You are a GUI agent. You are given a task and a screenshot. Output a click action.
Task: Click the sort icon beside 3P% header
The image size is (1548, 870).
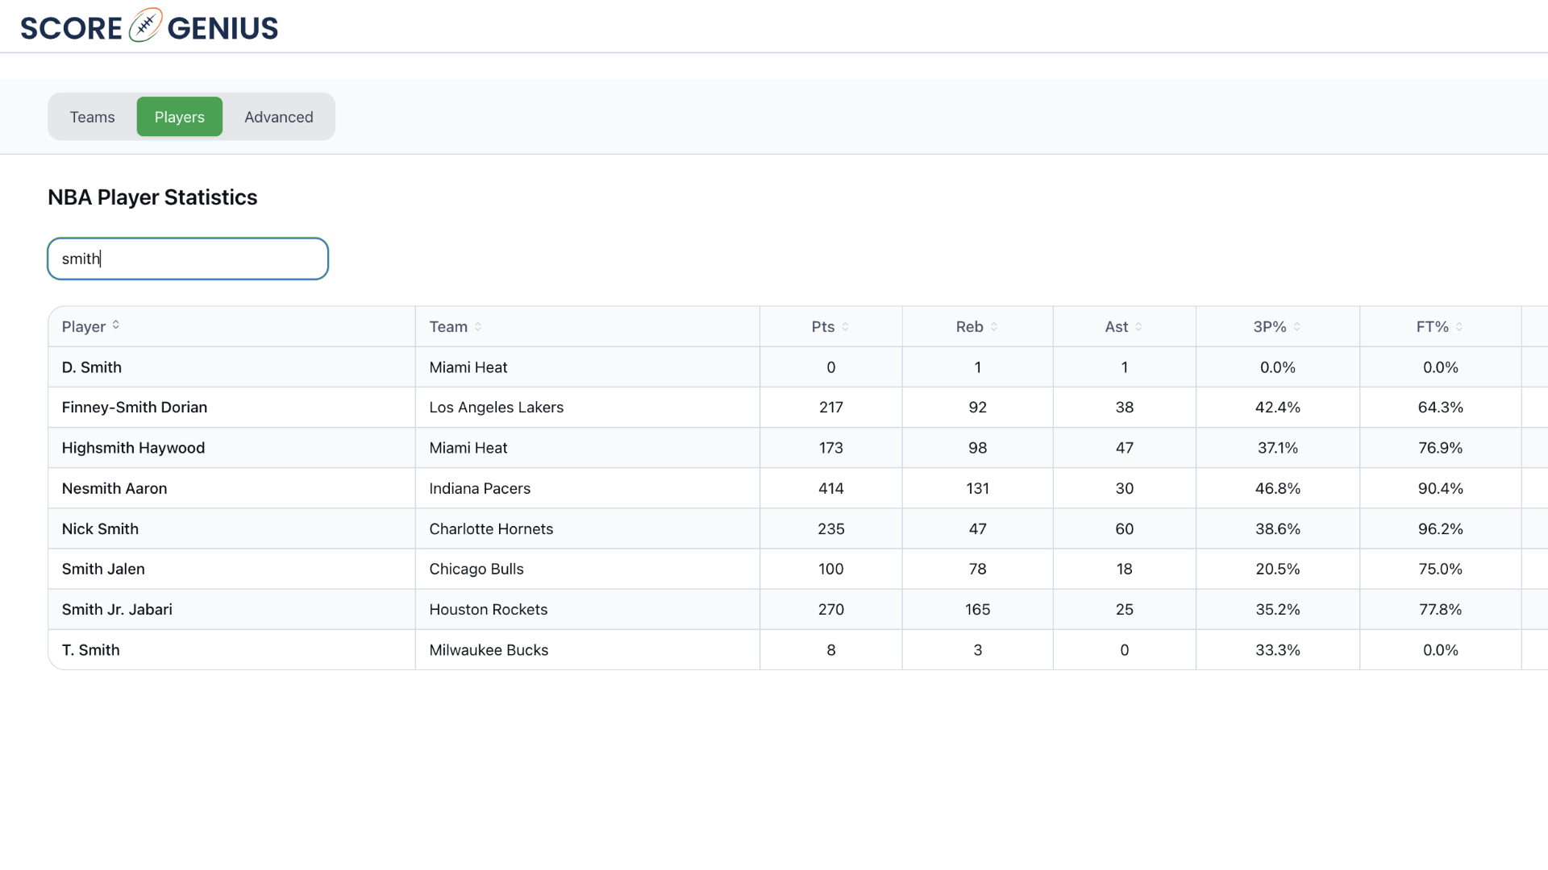(1296, 326)
